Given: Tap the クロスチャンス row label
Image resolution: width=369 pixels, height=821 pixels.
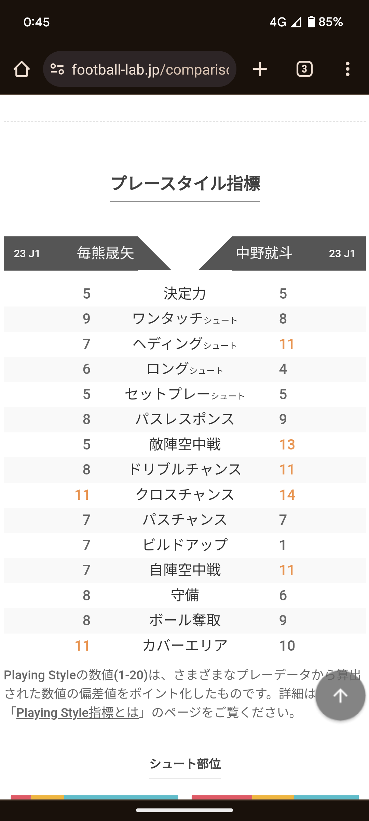Looking at the screenshot, I should tap(185, 495).
